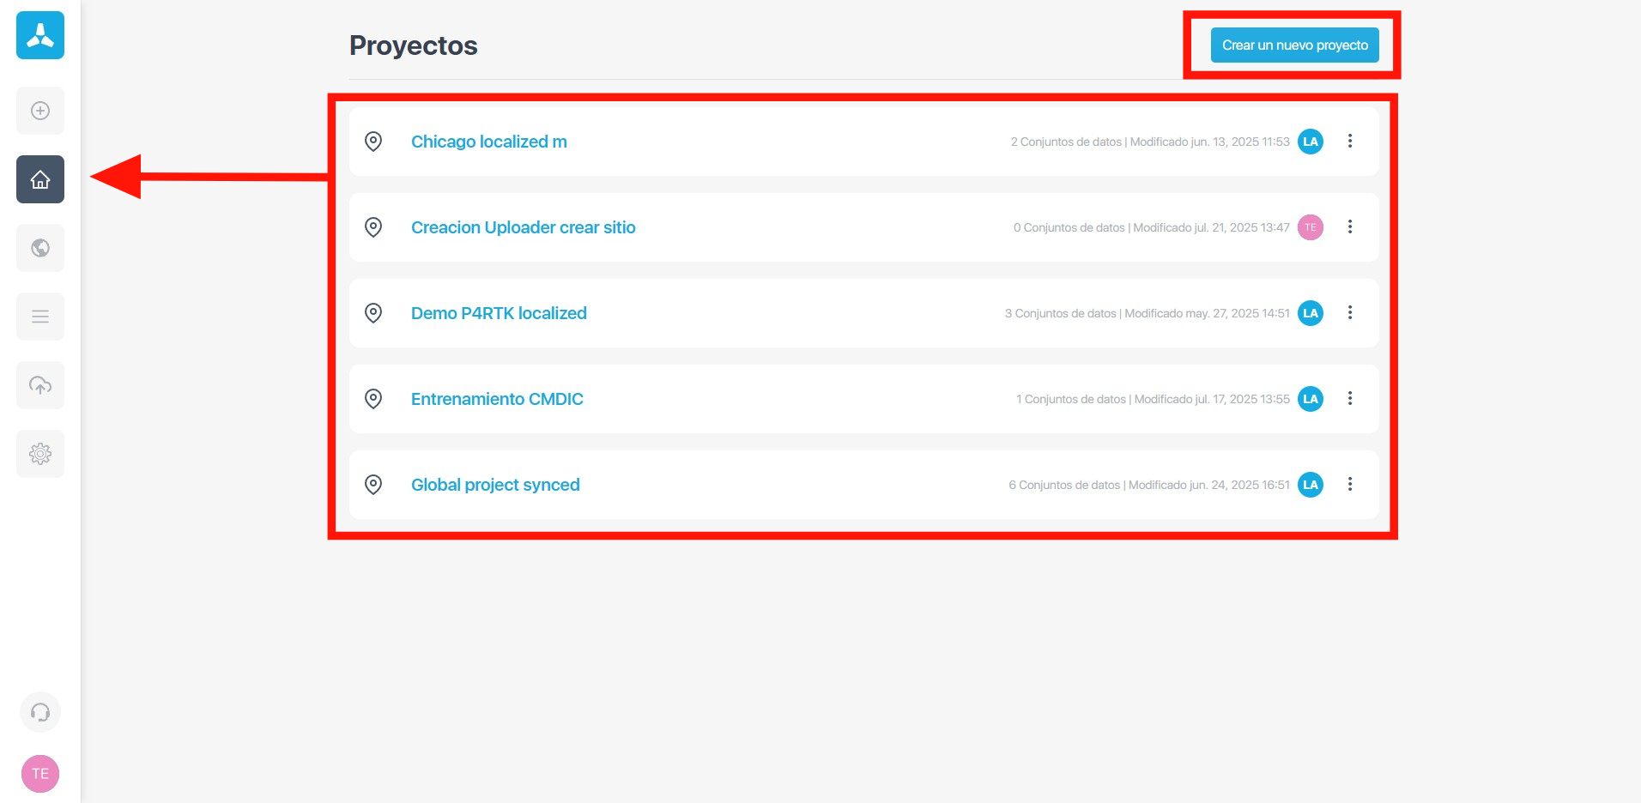The width and height of the screenshot is (1641, 803).
Task: Open the three-dot menu for Global project synced
Action: [x=1350, y=485]
